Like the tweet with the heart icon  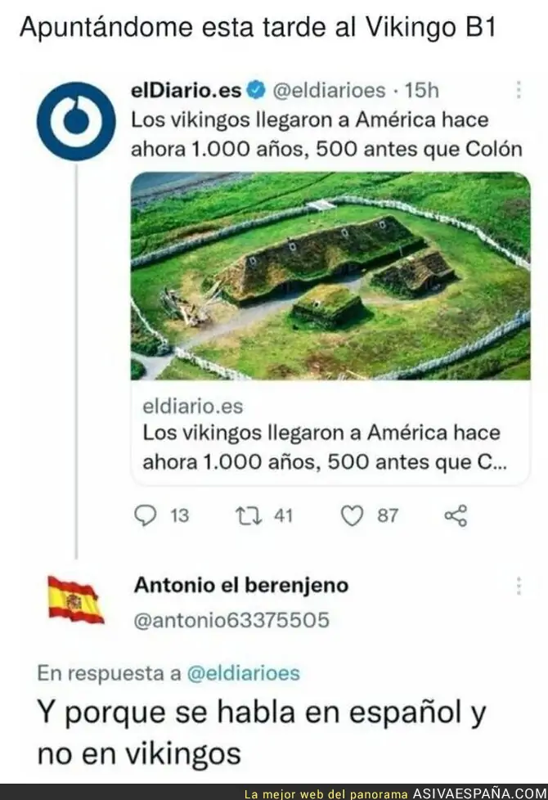point(352,515)
